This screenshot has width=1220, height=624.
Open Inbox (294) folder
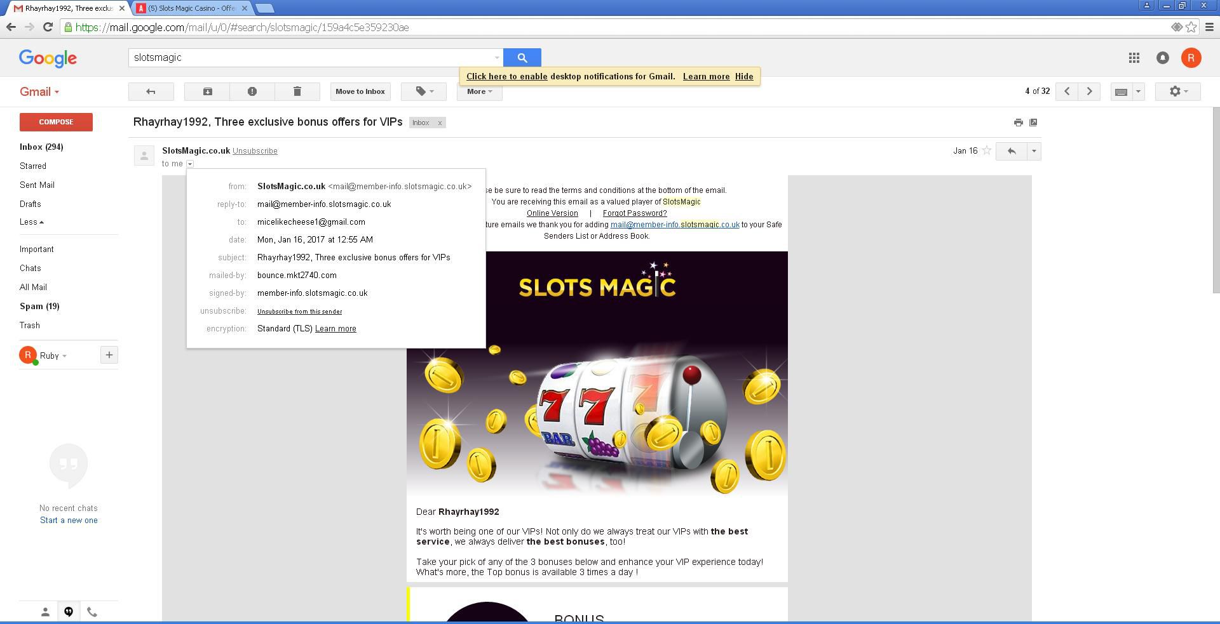pyautogui.click(x=41, y=147)
